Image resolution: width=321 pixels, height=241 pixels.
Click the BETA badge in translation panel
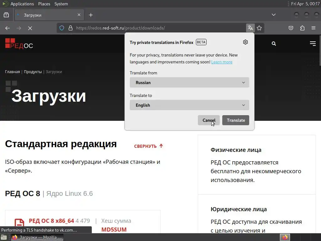[201, 42]
